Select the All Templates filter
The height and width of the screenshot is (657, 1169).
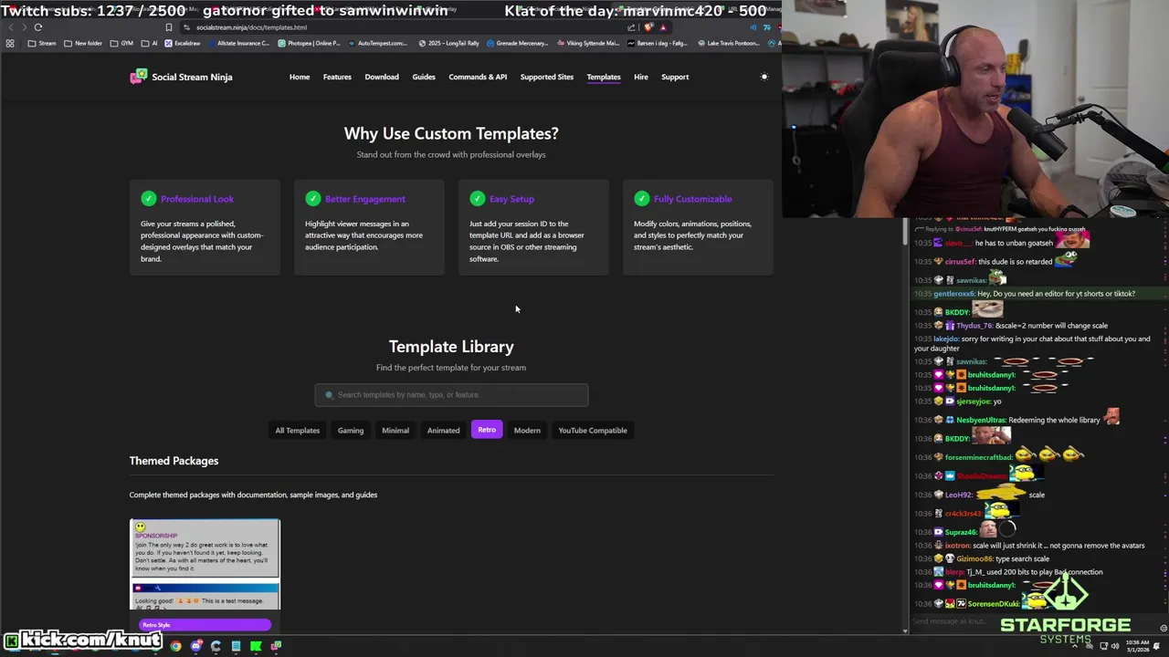tap(298, 430)
